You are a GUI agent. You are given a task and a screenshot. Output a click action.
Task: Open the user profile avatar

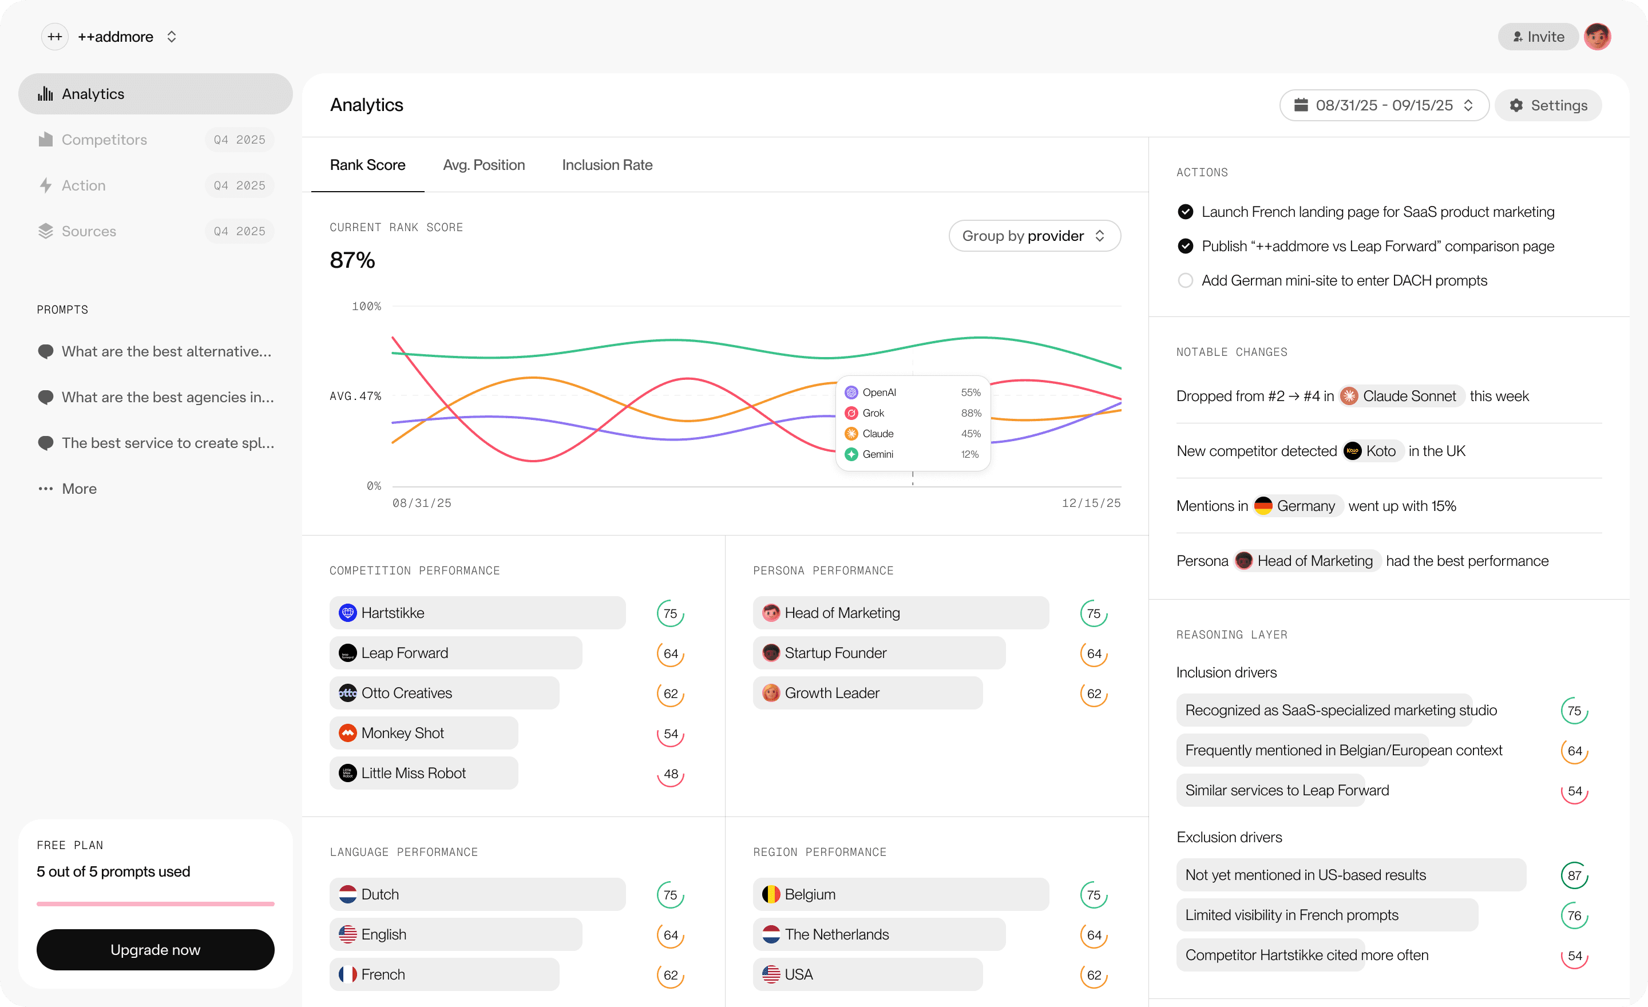[x=1597, y=37]
